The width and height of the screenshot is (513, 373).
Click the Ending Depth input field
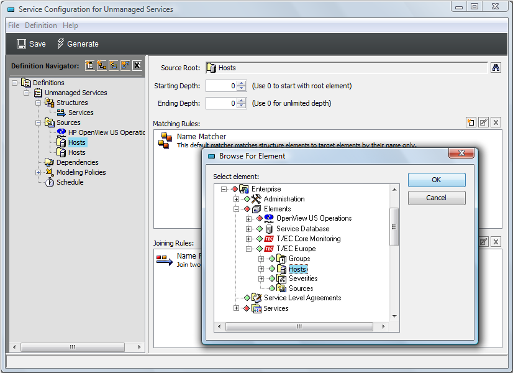point(221,103)
